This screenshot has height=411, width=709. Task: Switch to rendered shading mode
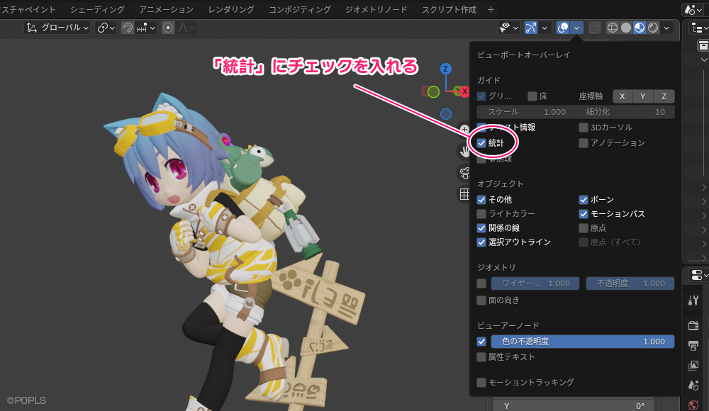pyautogui.click(x=653, y=28)
